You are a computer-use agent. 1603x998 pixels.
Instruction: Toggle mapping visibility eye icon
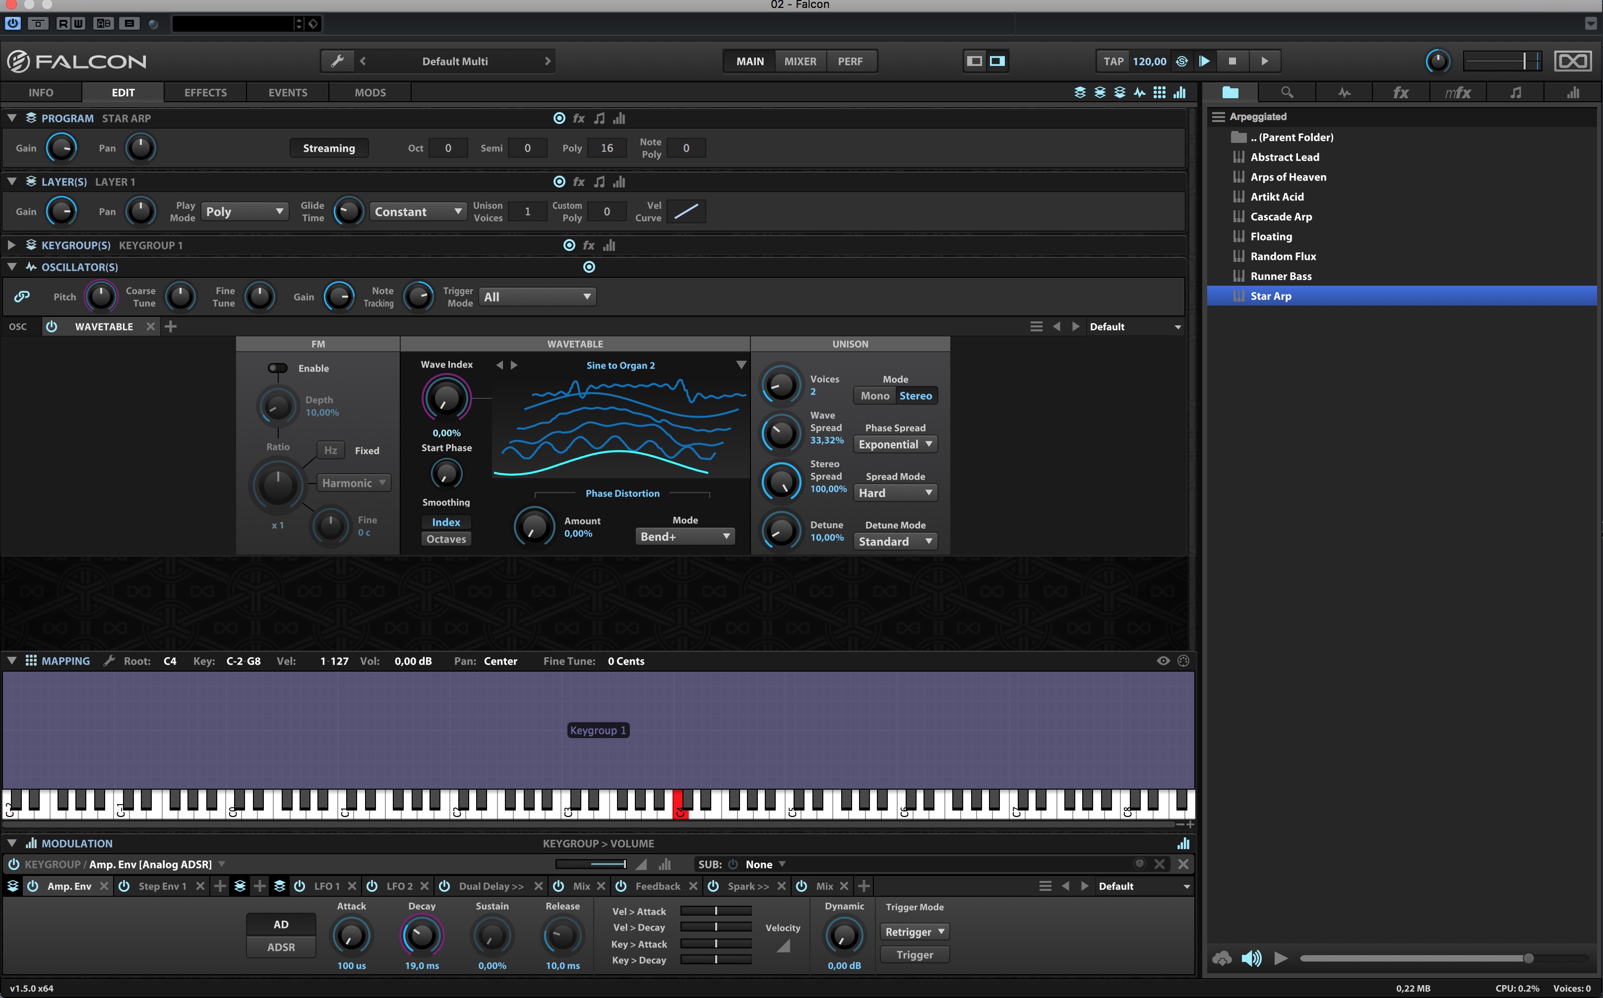pyautogui.click(x=1163, y=661)
